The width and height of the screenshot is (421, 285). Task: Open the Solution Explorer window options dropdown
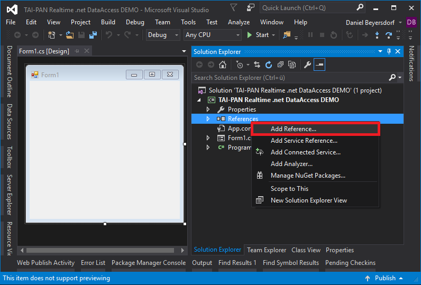coord(380,51)
